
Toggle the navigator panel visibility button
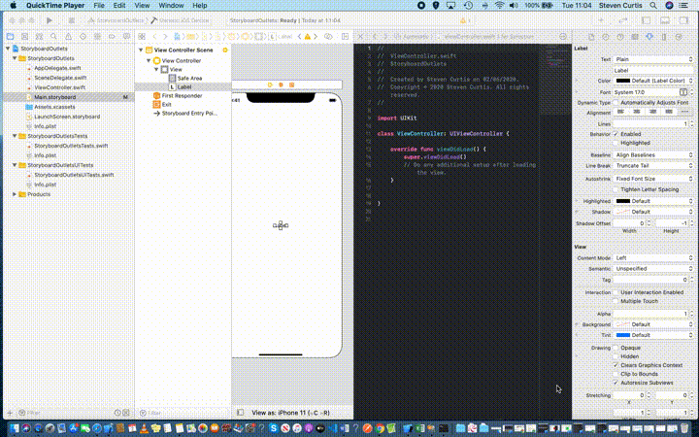[646, 20]
